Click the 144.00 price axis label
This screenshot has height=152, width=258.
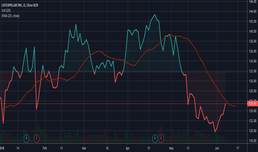tap(252, 12)
